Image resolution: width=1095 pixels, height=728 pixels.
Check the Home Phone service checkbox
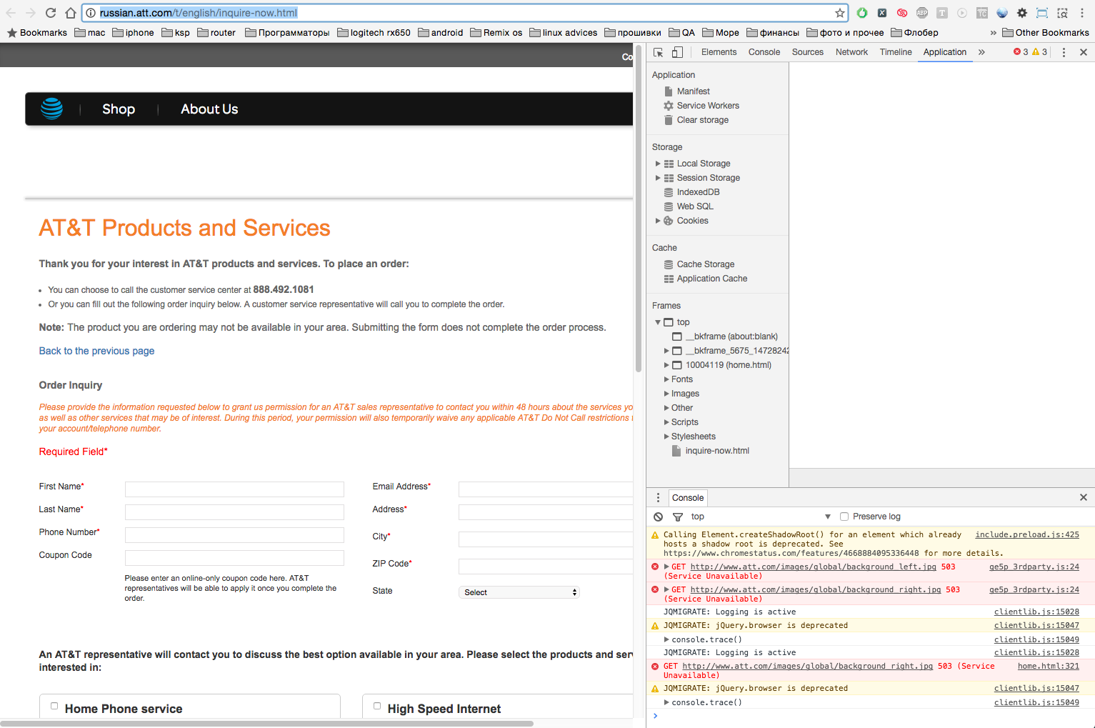point(54,706)
